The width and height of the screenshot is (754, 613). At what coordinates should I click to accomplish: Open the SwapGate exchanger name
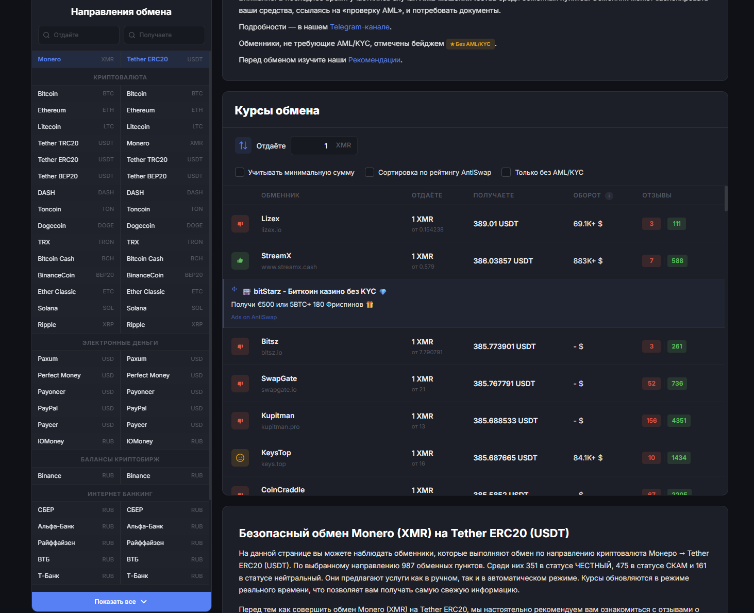click(x=279, y=378)
